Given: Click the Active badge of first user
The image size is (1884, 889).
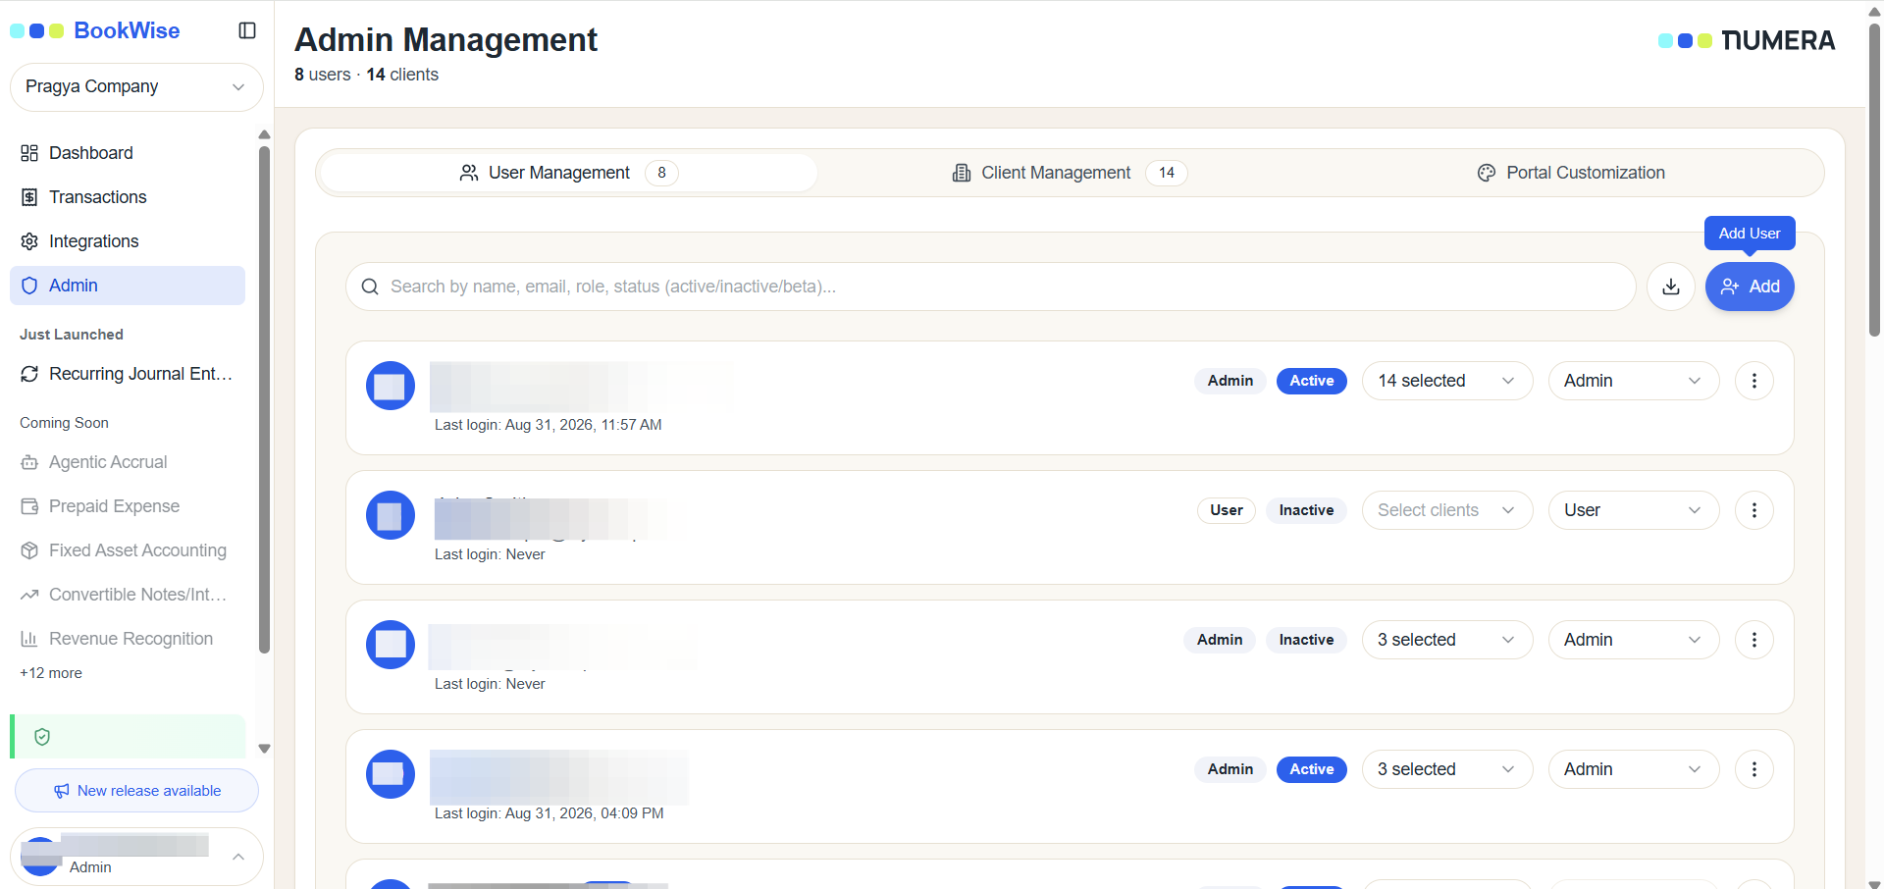Looking at the screenshot, I should tap(1312, 381).
